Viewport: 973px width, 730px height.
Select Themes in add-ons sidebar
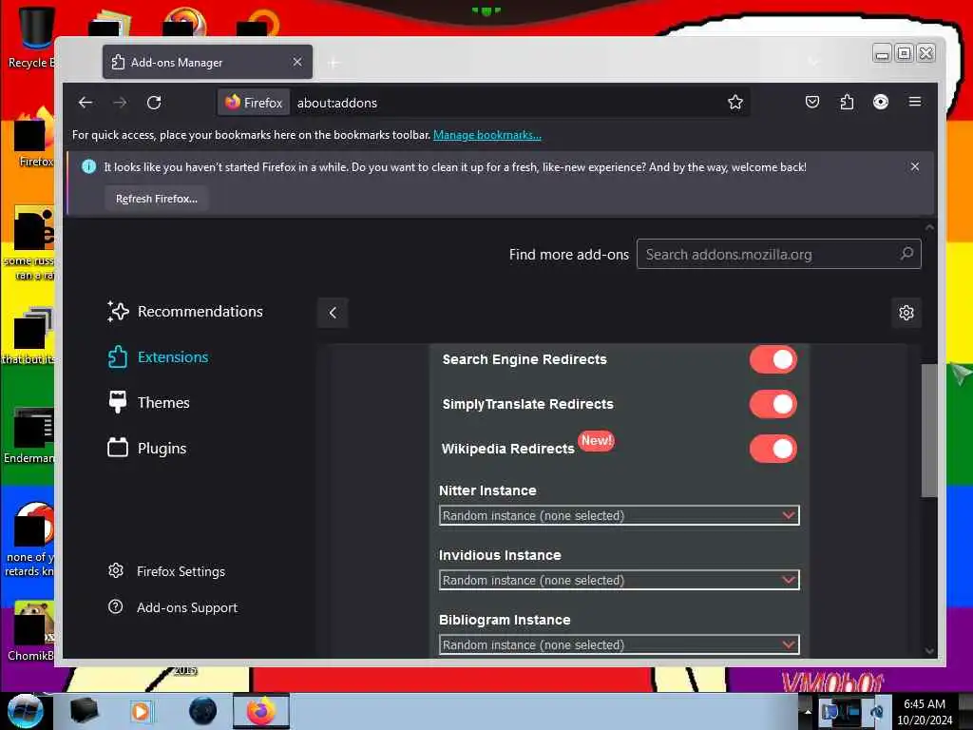point(148,402)
